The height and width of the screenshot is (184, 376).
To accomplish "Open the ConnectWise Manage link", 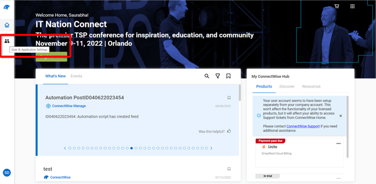I will (69, 106).
